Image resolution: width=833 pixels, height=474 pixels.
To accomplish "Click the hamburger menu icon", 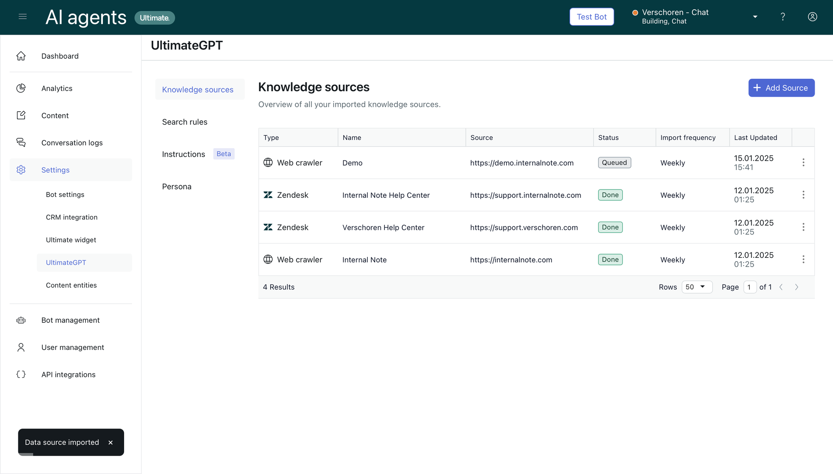I will pyautogui.click(x=22, y=17).
